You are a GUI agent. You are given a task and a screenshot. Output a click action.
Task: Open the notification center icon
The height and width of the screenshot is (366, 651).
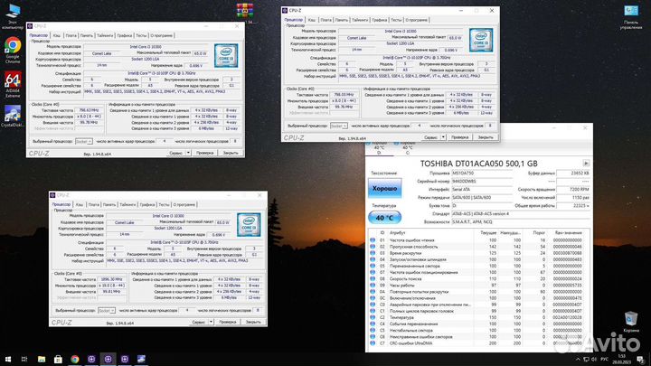[640, 360]
